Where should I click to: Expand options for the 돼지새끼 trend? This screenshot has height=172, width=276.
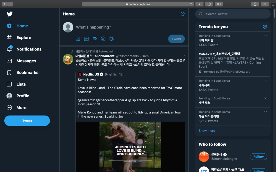[x=265, y=81]
